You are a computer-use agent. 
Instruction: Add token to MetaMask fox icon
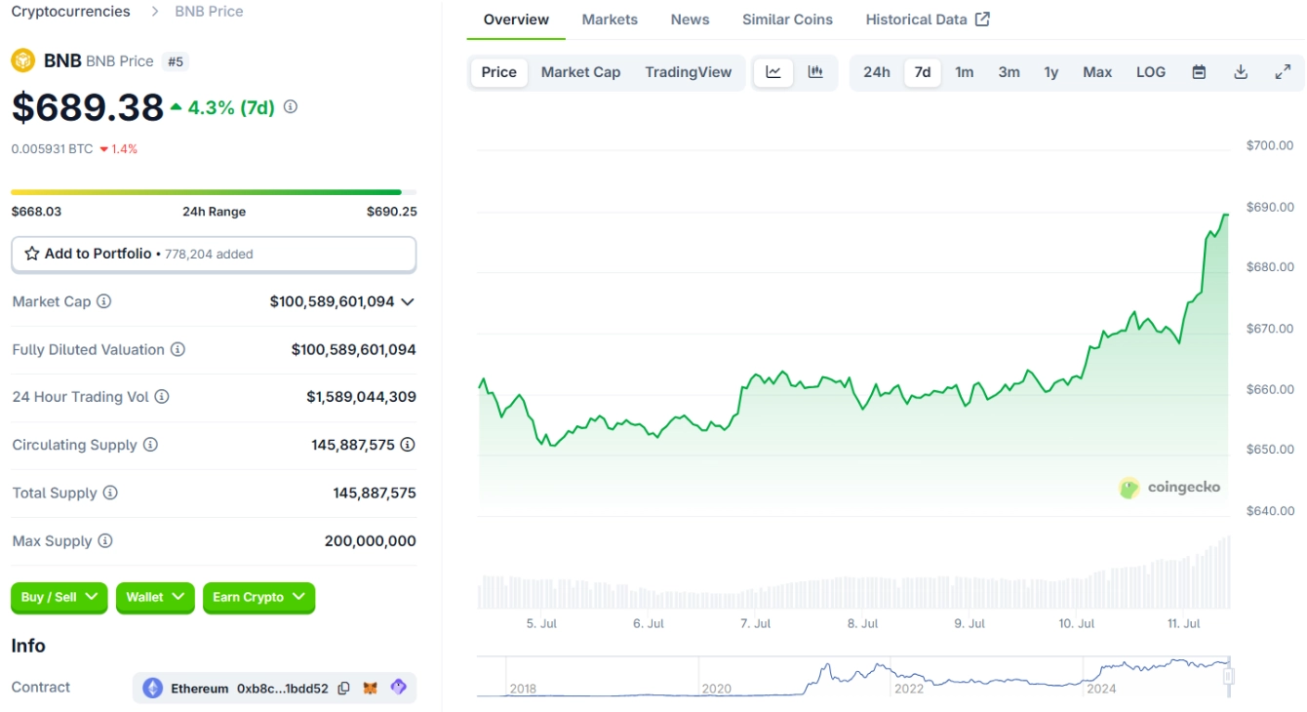371,688
